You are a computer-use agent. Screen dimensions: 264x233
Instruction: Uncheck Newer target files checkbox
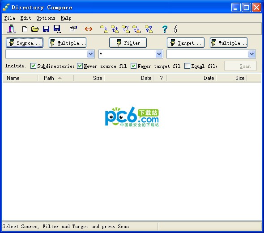point(133,66)
